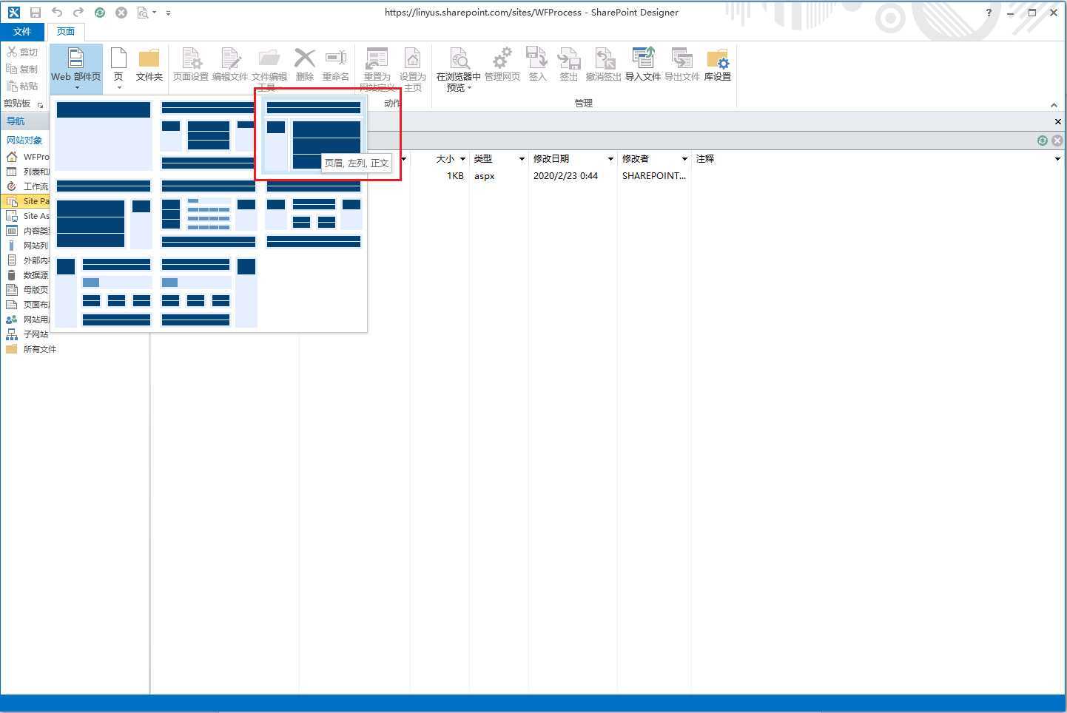Select WFProcess site item in navigation

(27, 157)
